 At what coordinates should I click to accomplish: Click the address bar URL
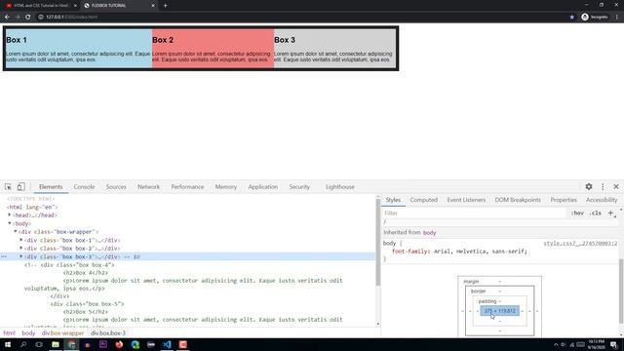[71, 18]
